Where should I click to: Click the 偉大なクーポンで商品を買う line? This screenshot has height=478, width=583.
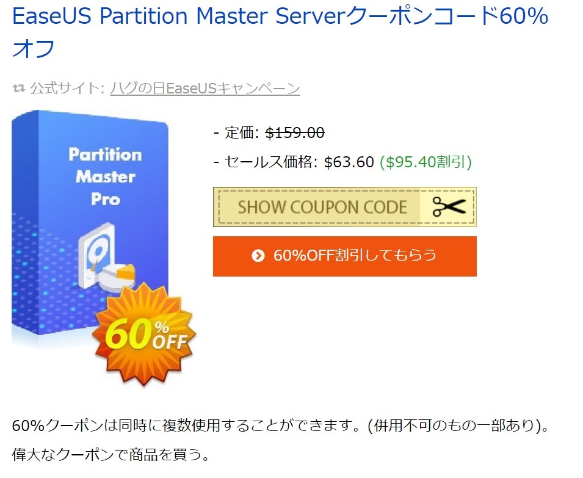[110, 455]
